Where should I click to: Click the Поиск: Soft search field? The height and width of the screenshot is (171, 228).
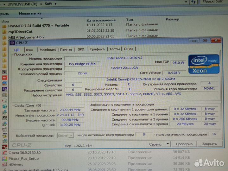pyautogui.click(x=213, y=2)
